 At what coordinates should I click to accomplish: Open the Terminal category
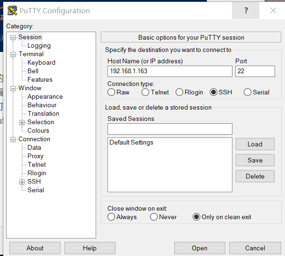point(31,54)
